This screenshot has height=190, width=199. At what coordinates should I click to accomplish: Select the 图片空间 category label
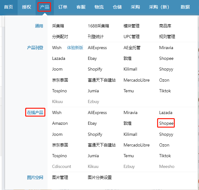[35, 177]
